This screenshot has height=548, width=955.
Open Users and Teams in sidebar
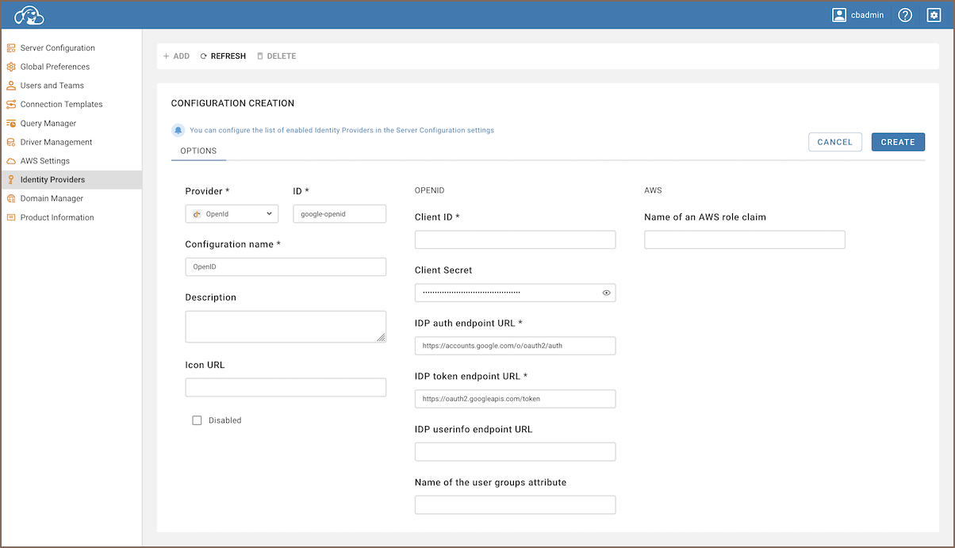point(52,86)
